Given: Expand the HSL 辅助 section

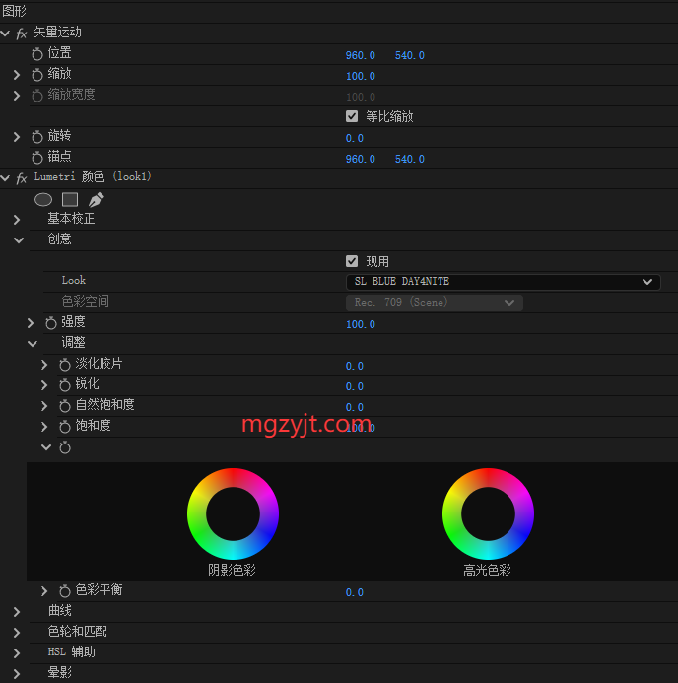Looking at the screenshot, I should (x=17, y=653).
